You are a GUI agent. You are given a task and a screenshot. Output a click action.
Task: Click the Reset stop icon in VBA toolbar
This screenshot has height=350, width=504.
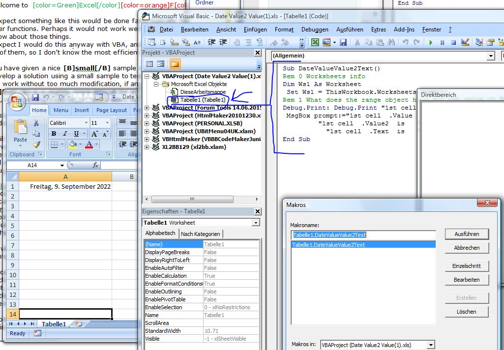[453, 43]
